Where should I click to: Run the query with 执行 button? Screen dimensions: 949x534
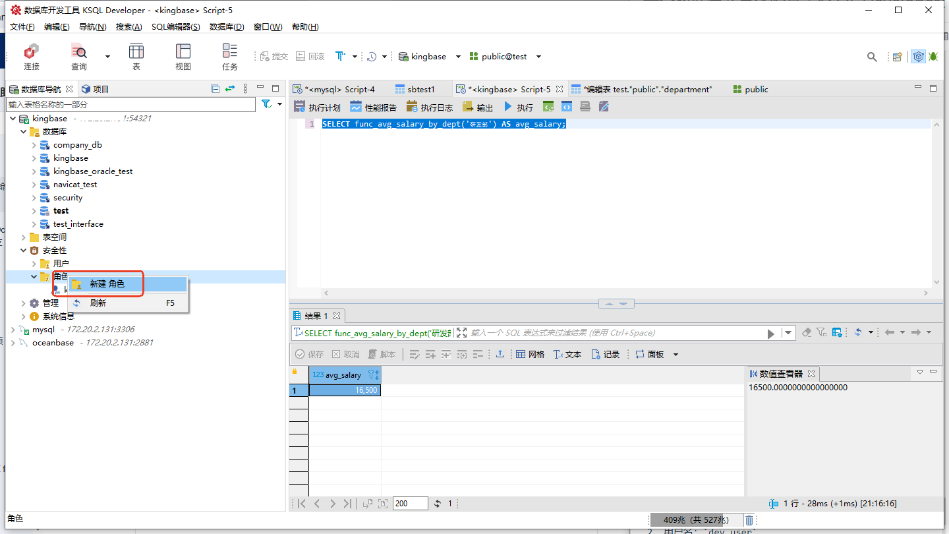[x=518, y=107]
